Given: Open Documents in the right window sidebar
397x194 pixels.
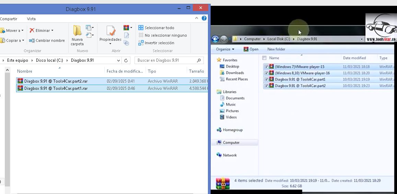Looking at the screenshot, I should pyautogui.click(x=232, y=98).
